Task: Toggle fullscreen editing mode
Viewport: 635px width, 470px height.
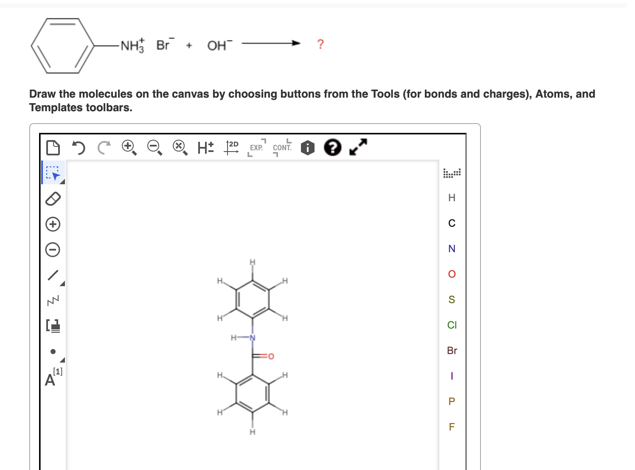Action: (x=357, y=148)
